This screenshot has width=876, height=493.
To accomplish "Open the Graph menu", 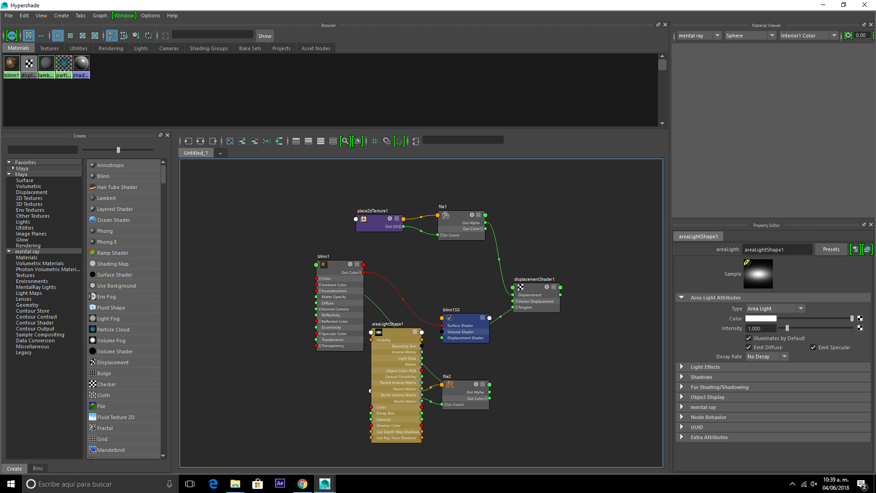I will 99,16.
